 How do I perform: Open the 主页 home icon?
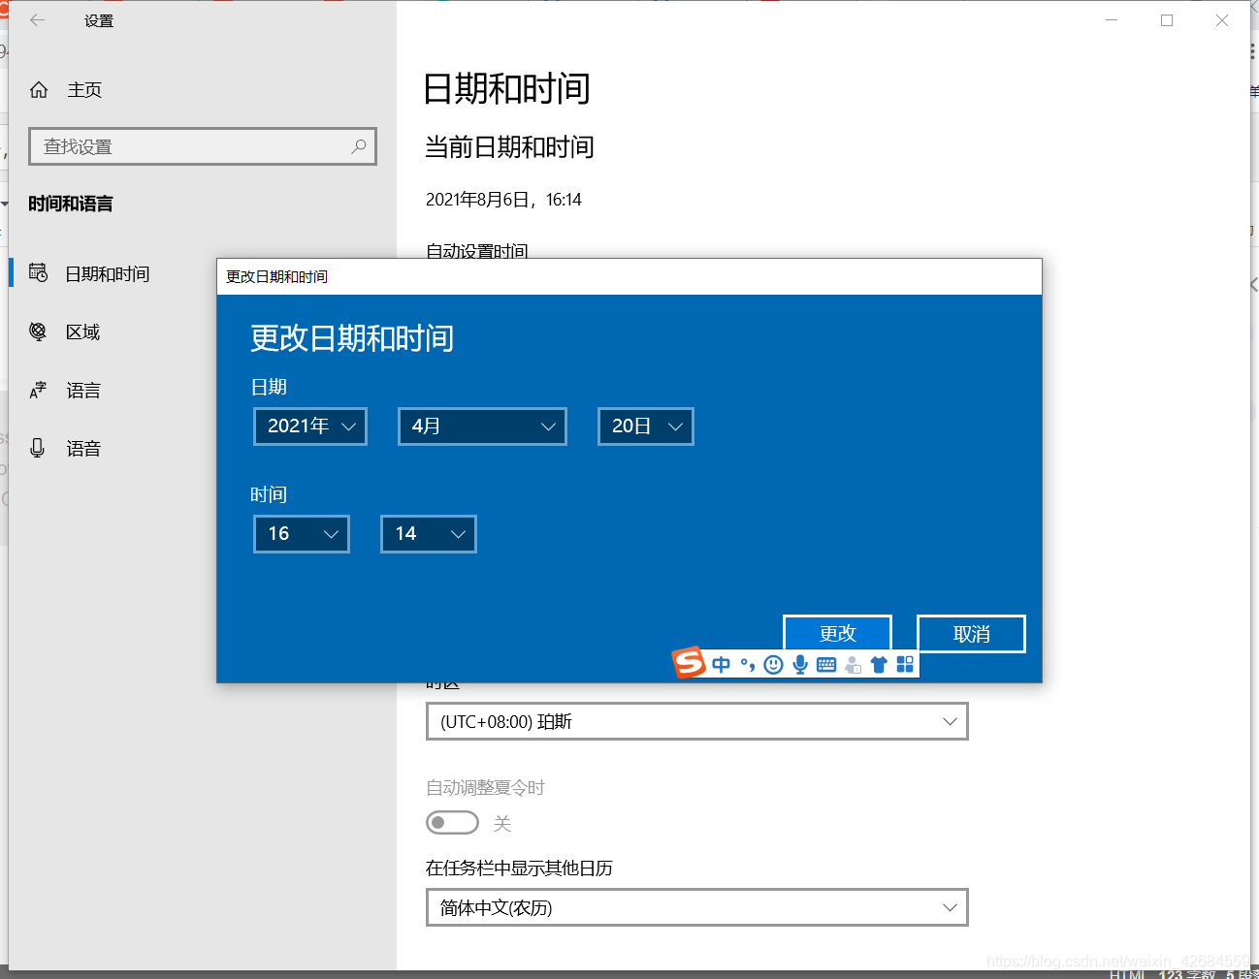[39, 90]
